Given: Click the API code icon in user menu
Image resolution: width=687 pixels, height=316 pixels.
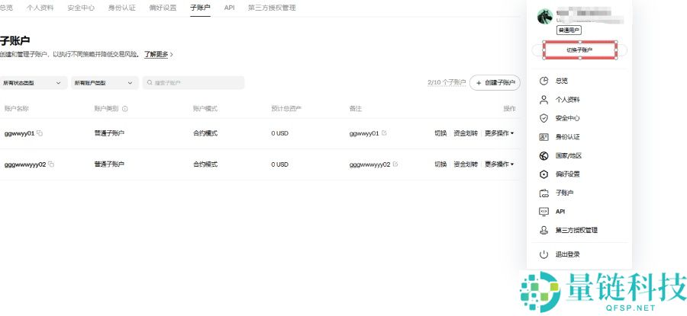Looking at the screenshot, I should (x=543, y=211).
